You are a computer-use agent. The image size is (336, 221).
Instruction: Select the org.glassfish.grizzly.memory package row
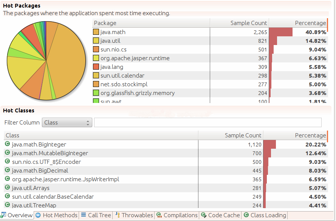[210, 93]
